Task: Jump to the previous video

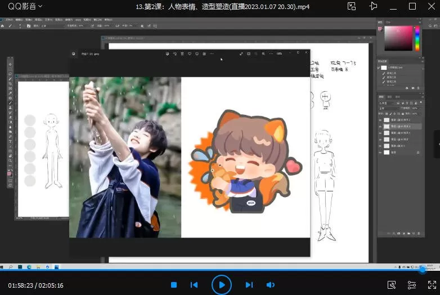Action: [194, 285]
